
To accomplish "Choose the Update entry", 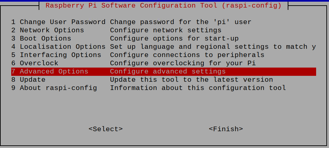I will pyautogui.click(x=164, y=80).
